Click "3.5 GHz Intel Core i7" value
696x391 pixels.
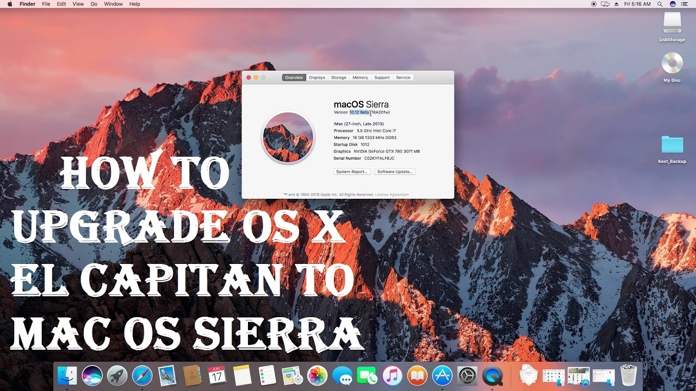tap(376, 131)
